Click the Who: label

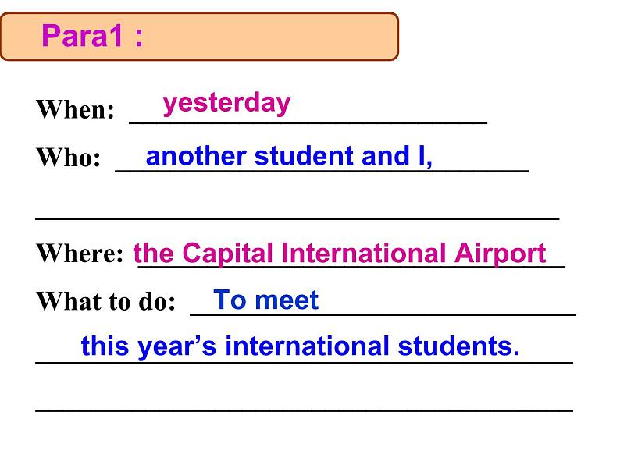69,158
